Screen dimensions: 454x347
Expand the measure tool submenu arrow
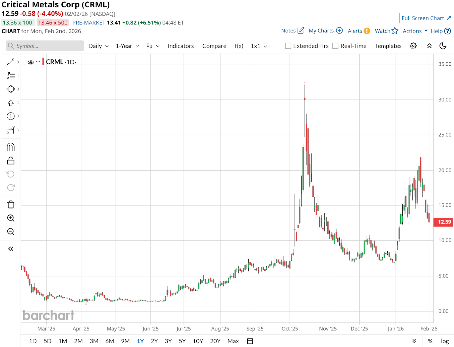(18, 130)
